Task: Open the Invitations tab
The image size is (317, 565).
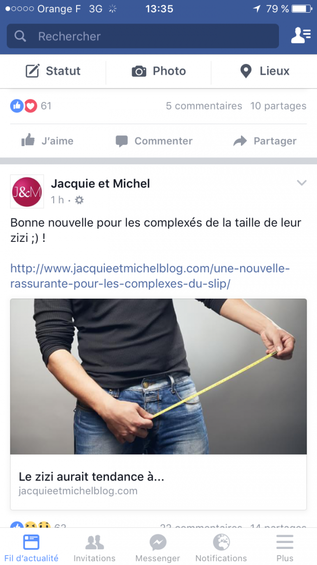Action: (x=95, y=547)
